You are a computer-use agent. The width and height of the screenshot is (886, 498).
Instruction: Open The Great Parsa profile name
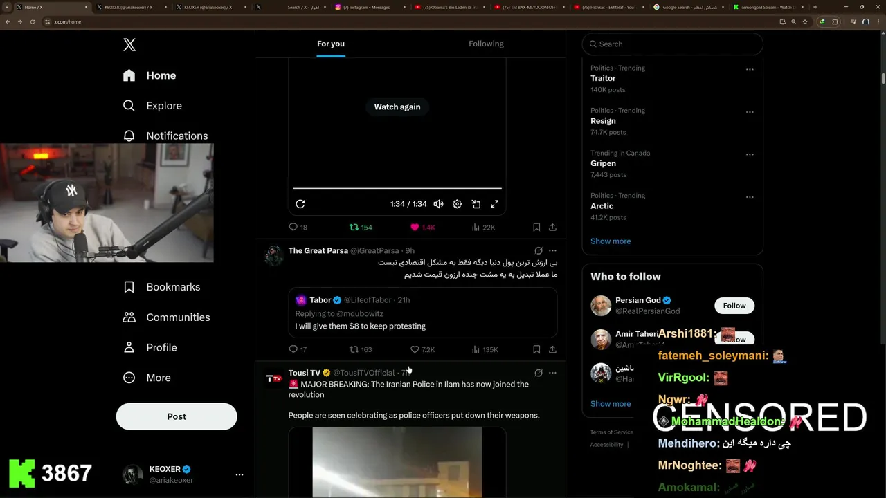coord(318,250)
